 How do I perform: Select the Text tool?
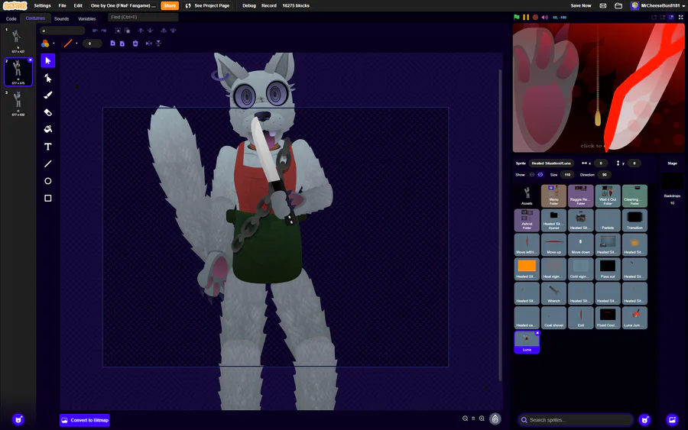(48, 147)
